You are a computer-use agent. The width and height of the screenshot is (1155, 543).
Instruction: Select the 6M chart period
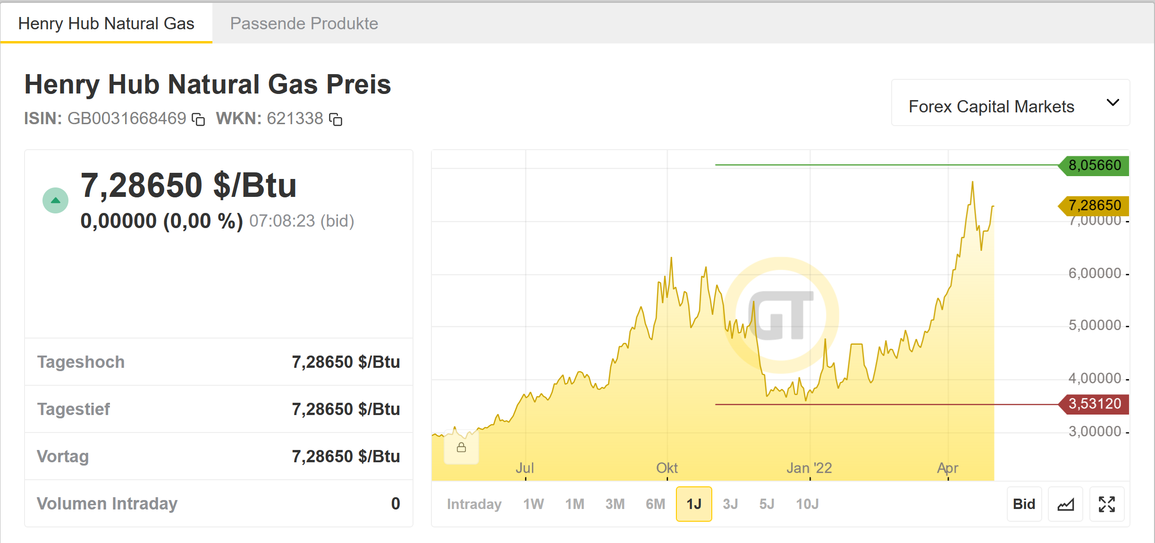[x=655, y=504]
